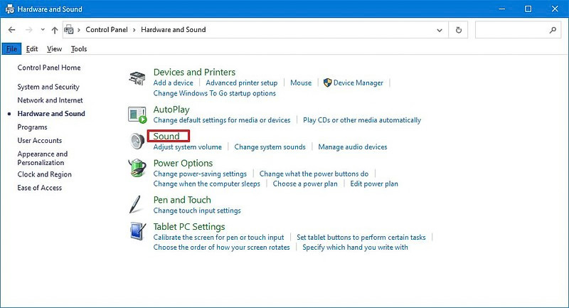
Task: Click the Power Options battery icon
Action: pos(137,168)
